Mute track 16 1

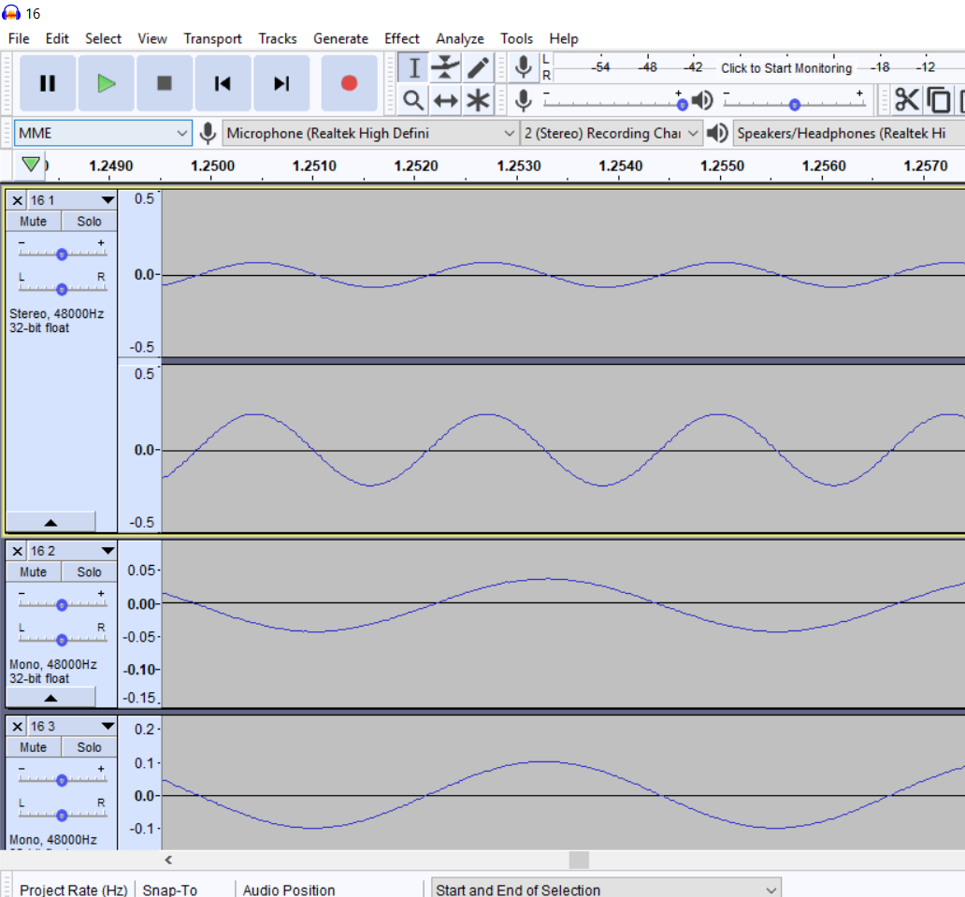(34, 222)
